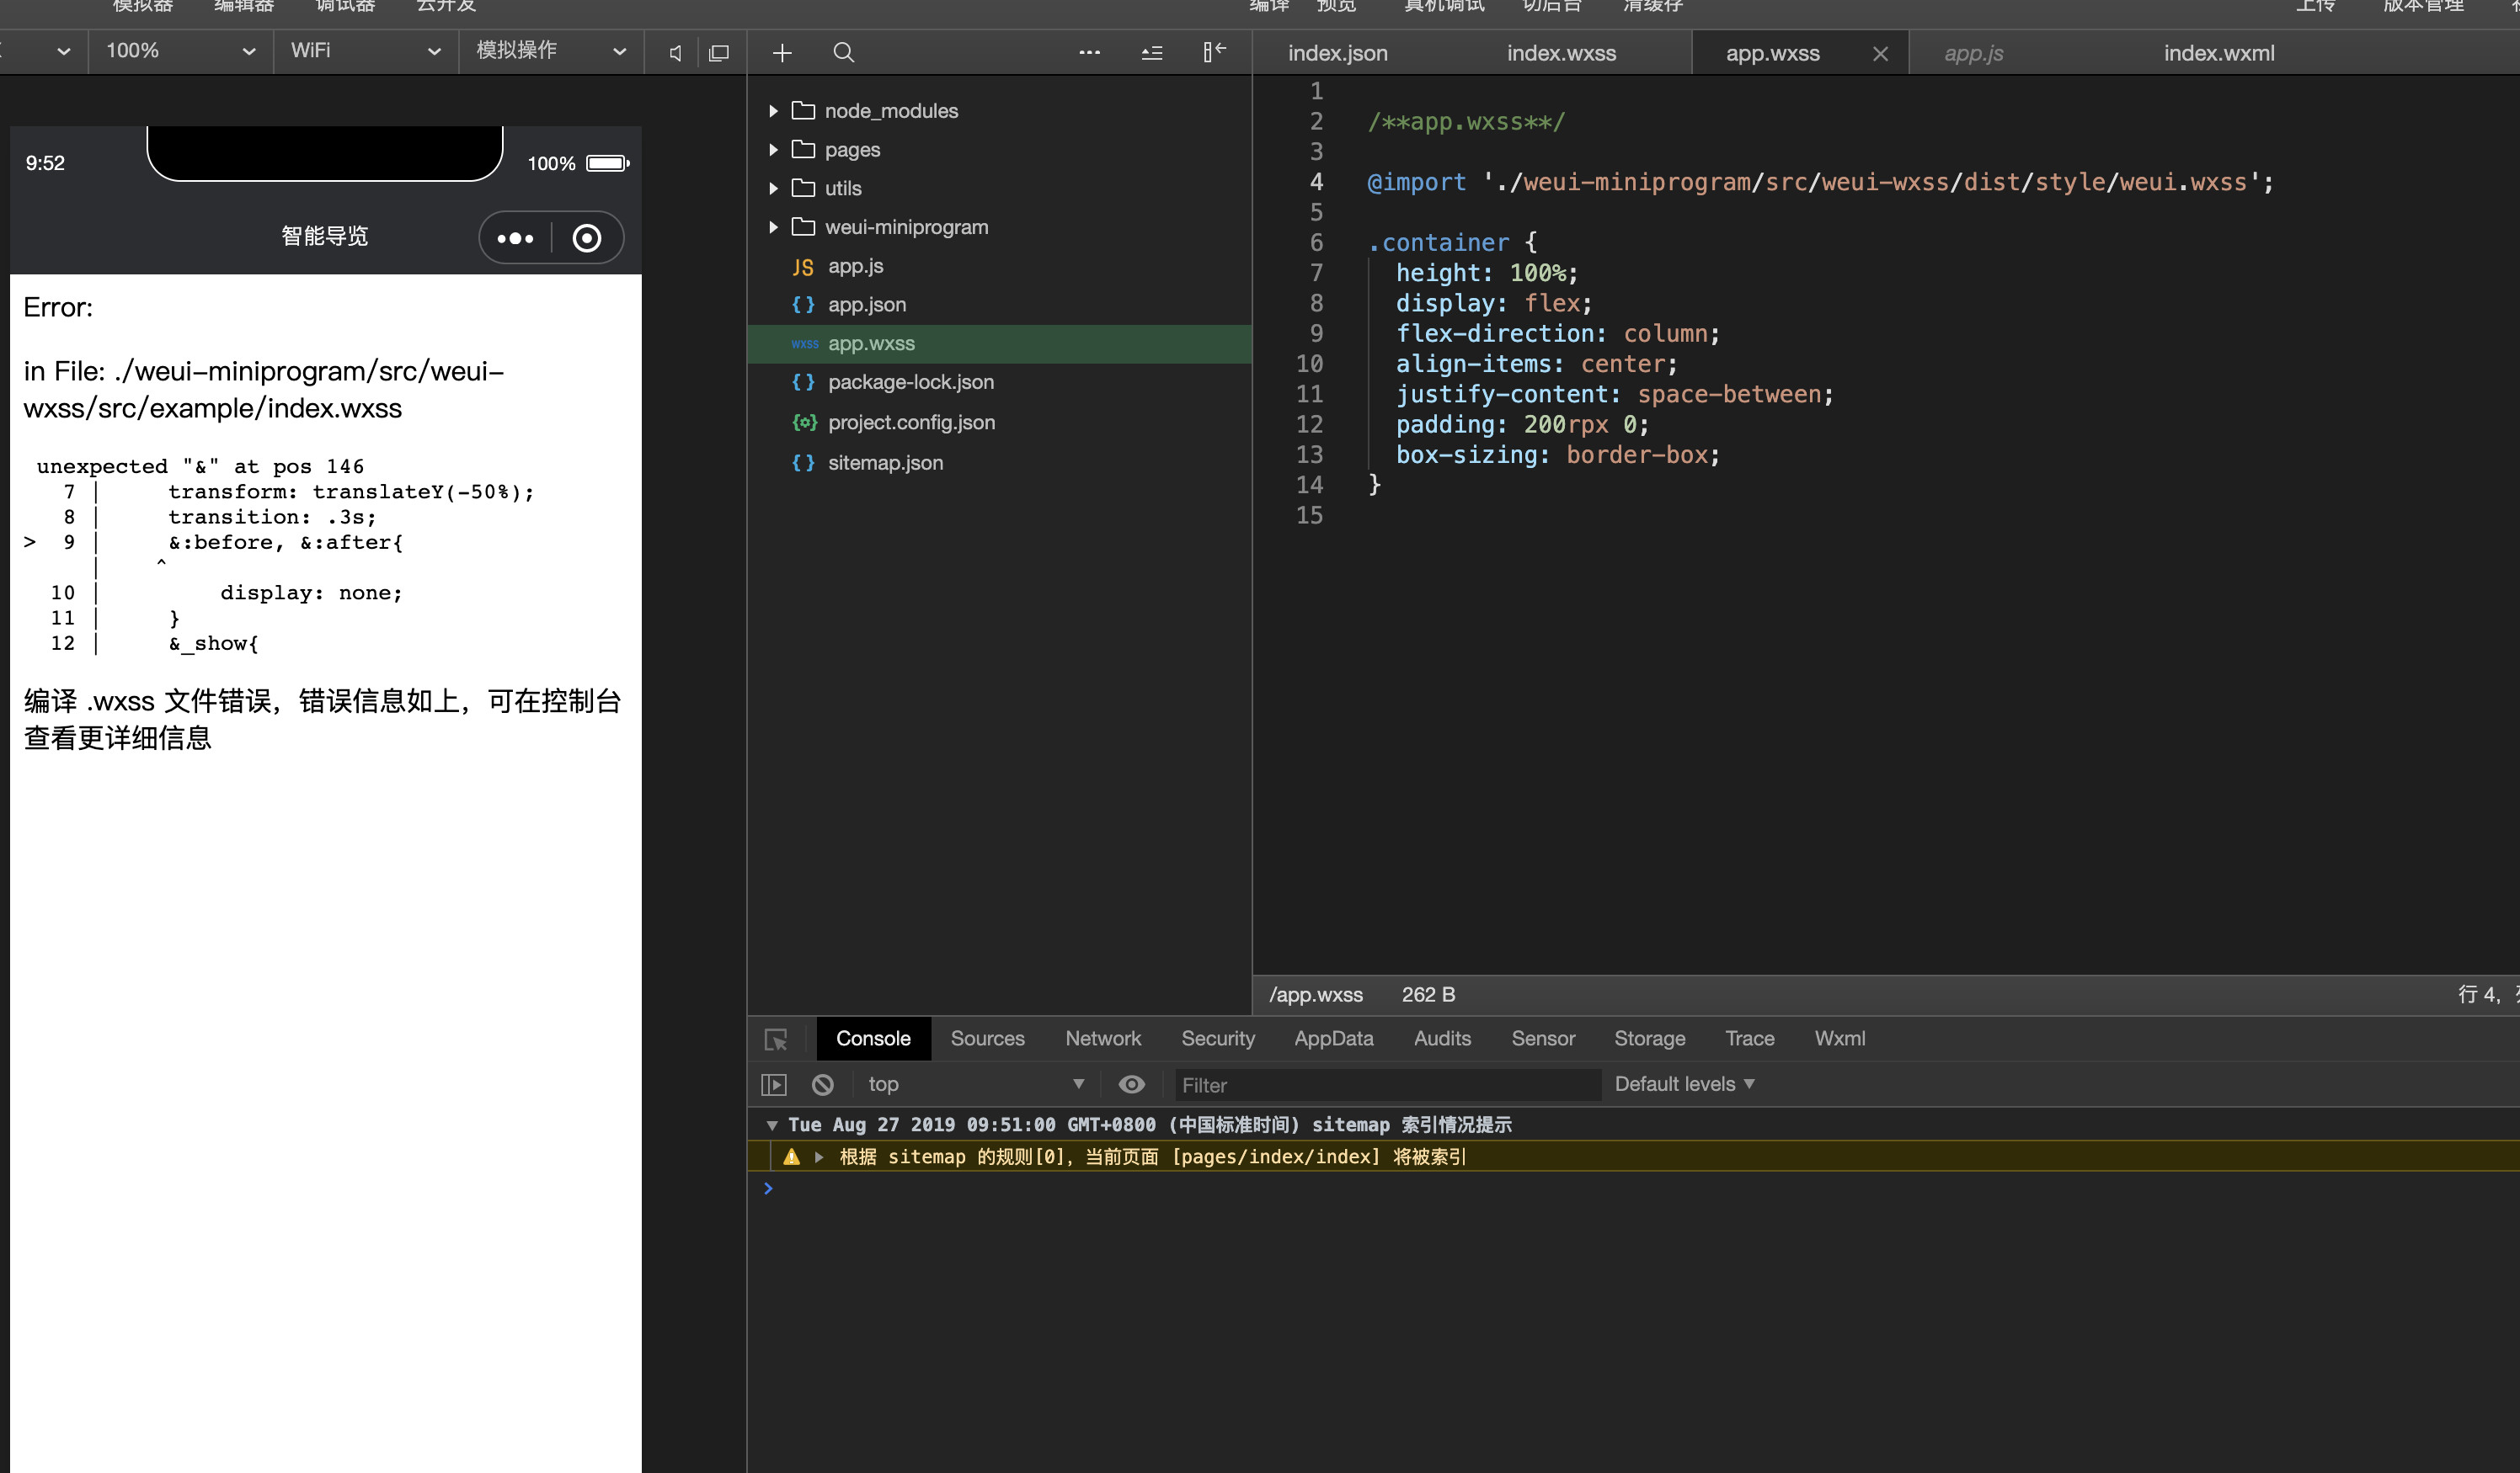The width and height of the screenshot is (2520, 1473).
Task: Click /app.wxss path in status bar
Action: coord(1316,994)
